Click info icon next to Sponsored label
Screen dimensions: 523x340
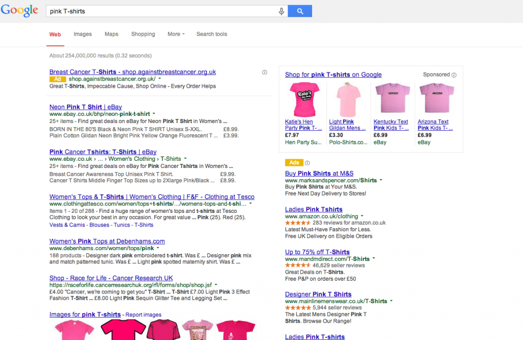(454, 75)
